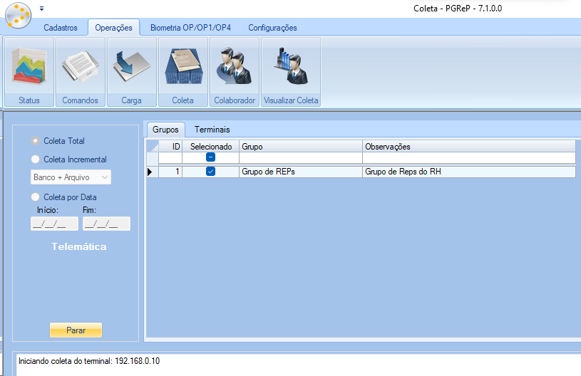
Task: Open the Status ribbon icon
Action: [29, 71]
